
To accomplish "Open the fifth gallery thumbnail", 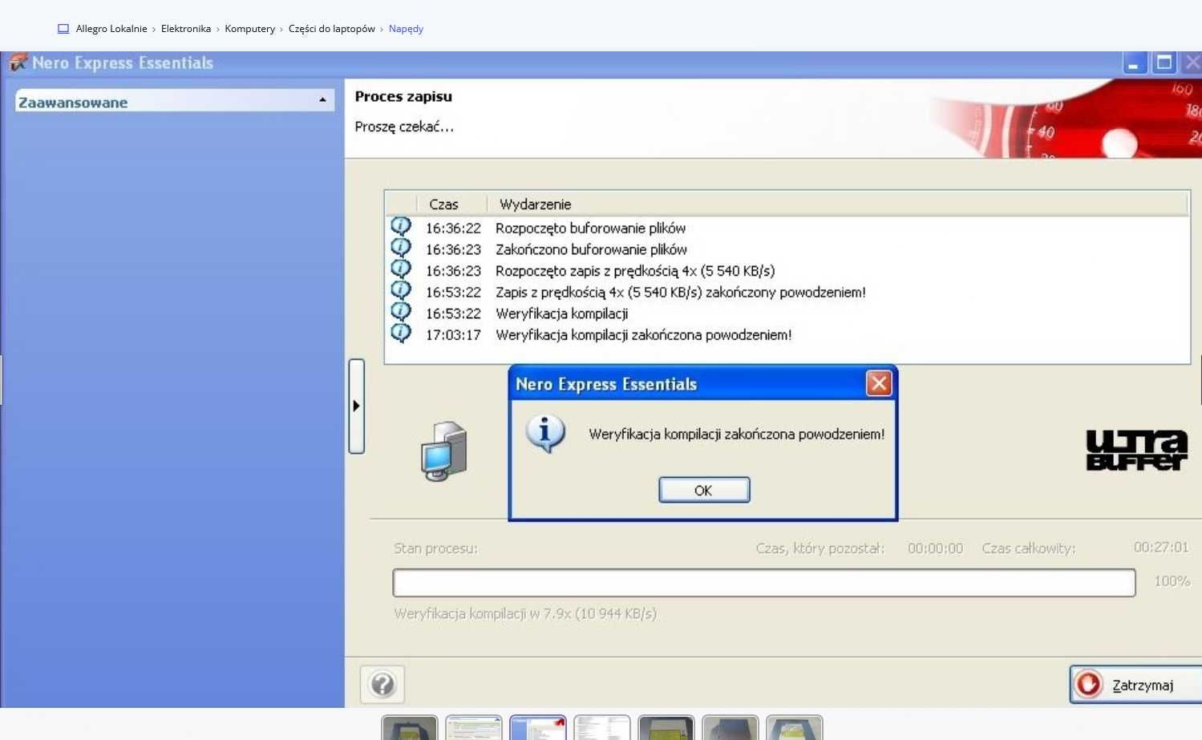I will tap(666, 727).
